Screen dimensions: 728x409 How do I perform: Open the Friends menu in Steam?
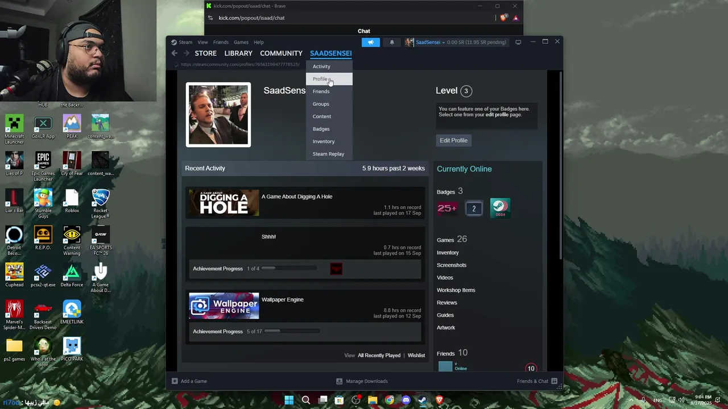[221, 42]
